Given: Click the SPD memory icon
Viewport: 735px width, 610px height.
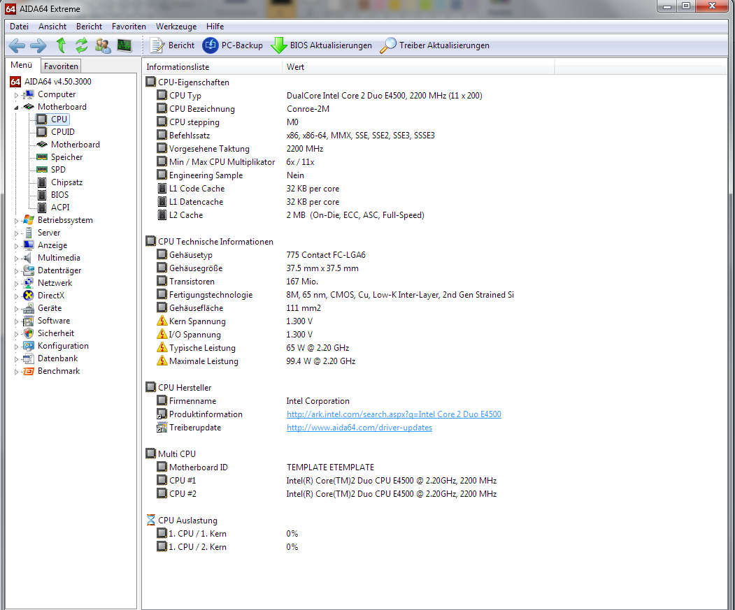Looking at the screenshot, I should (42, 170).
